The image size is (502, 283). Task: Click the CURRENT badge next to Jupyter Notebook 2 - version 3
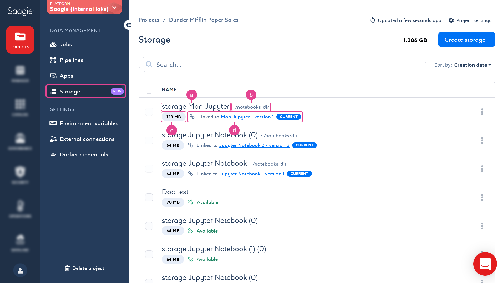click(304, 145)
